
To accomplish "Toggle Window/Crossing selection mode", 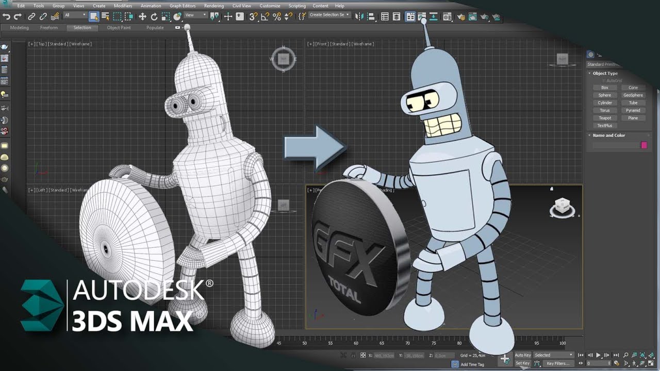I will tap(128, 16).
